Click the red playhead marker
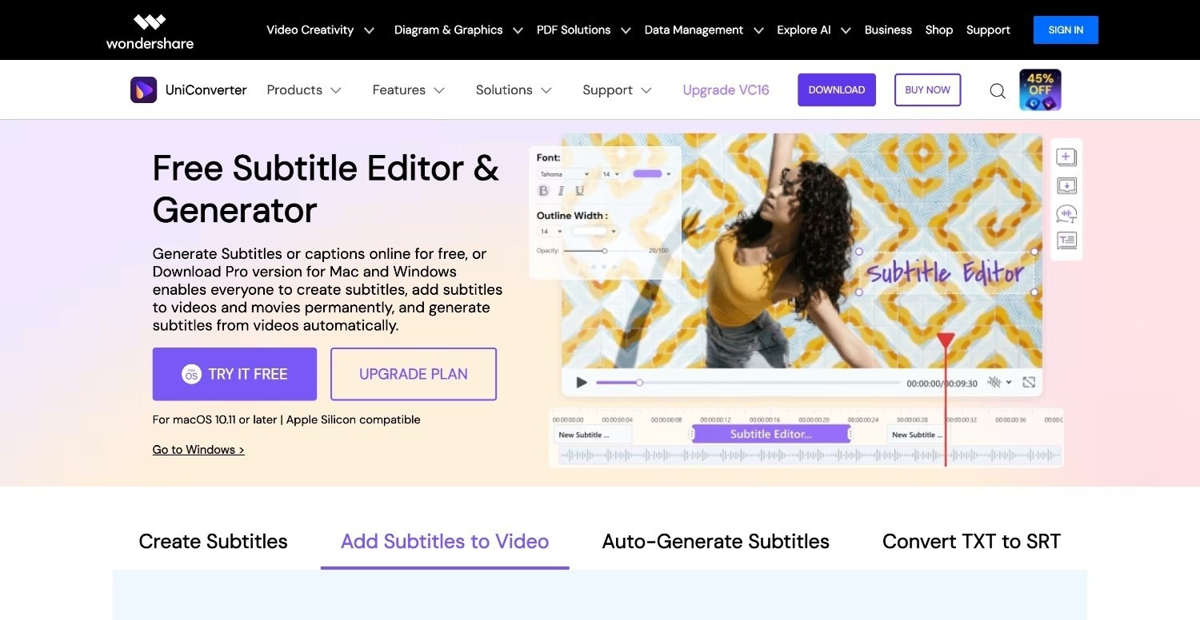 coord(946,341)
